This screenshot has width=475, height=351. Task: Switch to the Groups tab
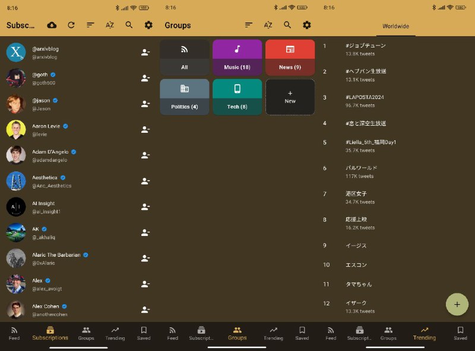point(85,334)
